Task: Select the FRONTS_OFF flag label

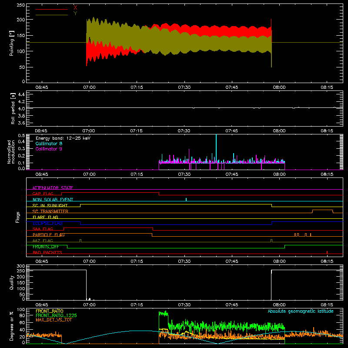Action: 46,247
